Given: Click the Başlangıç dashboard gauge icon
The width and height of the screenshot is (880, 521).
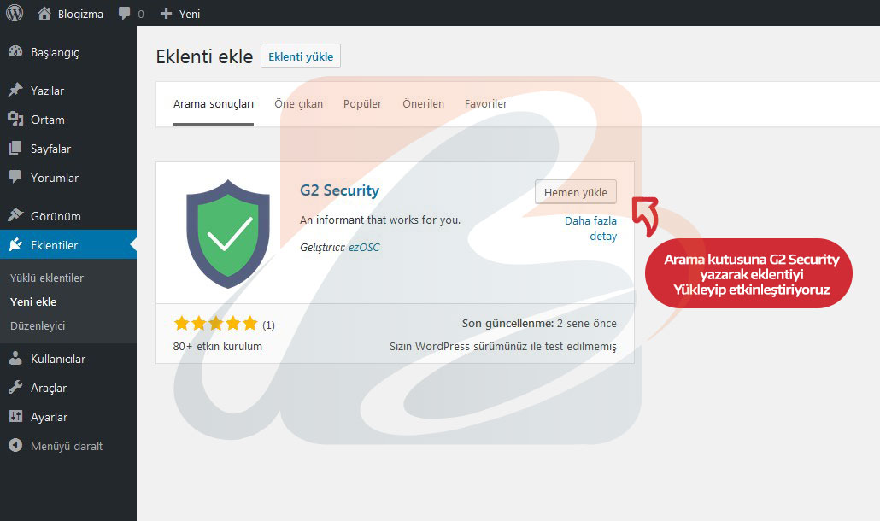Looking at the screenshot, I should [15, 51].
